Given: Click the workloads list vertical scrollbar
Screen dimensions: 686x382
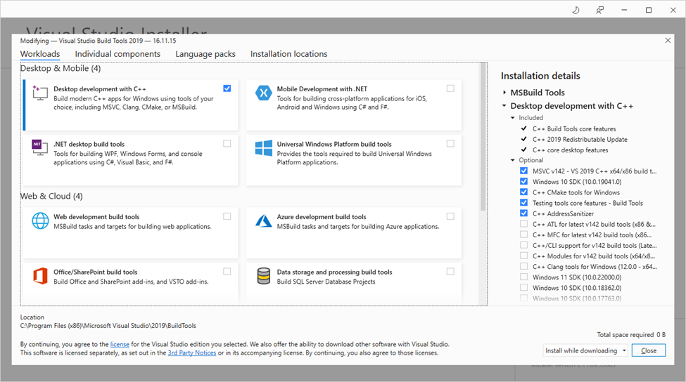Looking at the screenshot, I should tap(483, 137).
